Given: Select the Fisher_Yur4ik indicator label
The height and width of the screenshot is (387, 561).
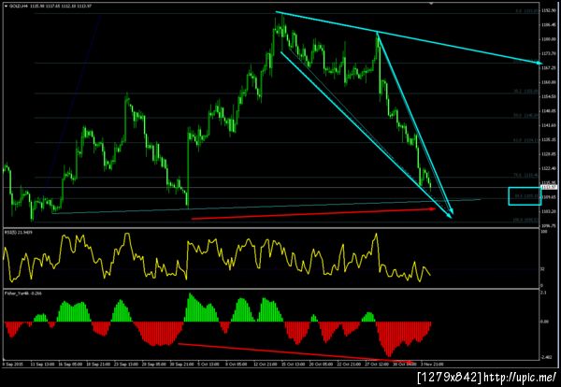Looking at the screenshot, I should click(x=22, y=294).
